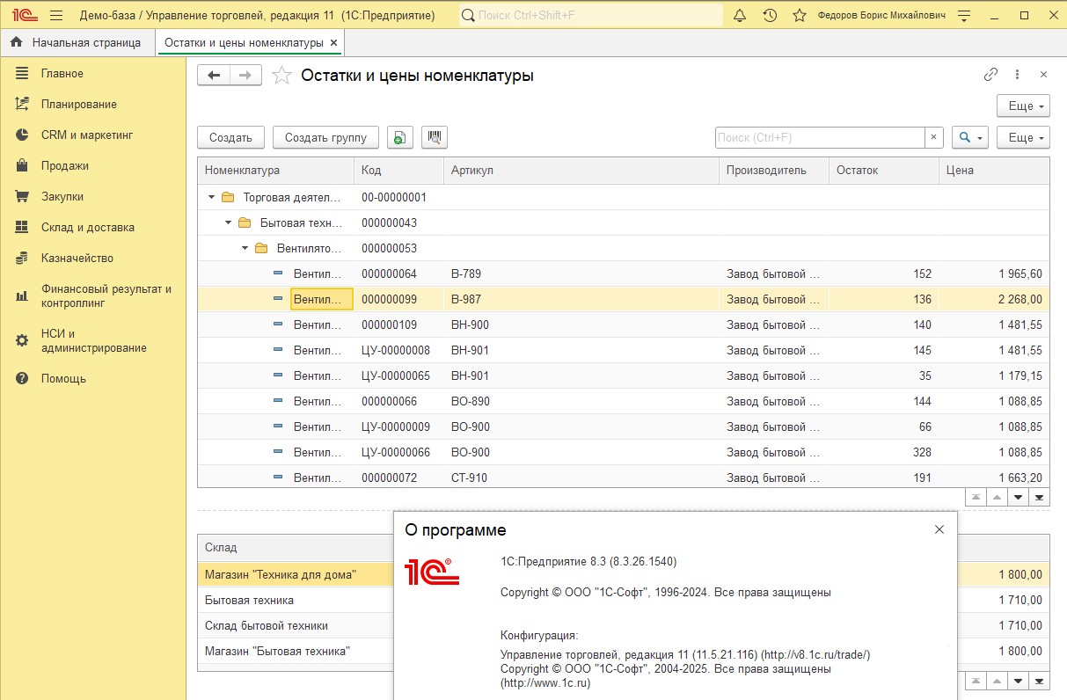Screen dimensions: 1067x700
Task: Select the code cell 000000064
Action: coord(398,273)
